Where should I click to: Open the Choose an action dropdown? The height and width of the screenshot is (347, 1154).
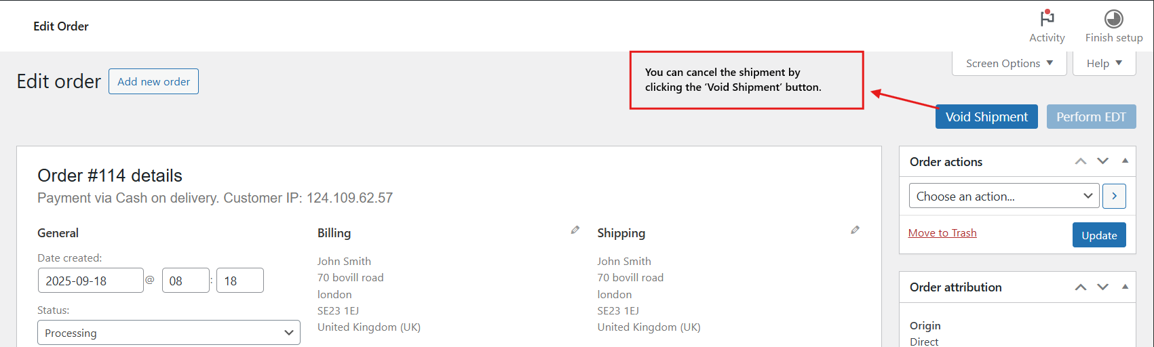tap(1004, 196)
